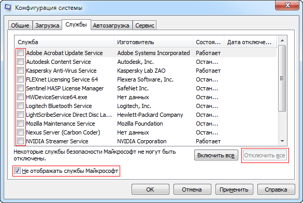Sort by the Состояние column header
Screen dimensions: 303x203
click(208, 42)
